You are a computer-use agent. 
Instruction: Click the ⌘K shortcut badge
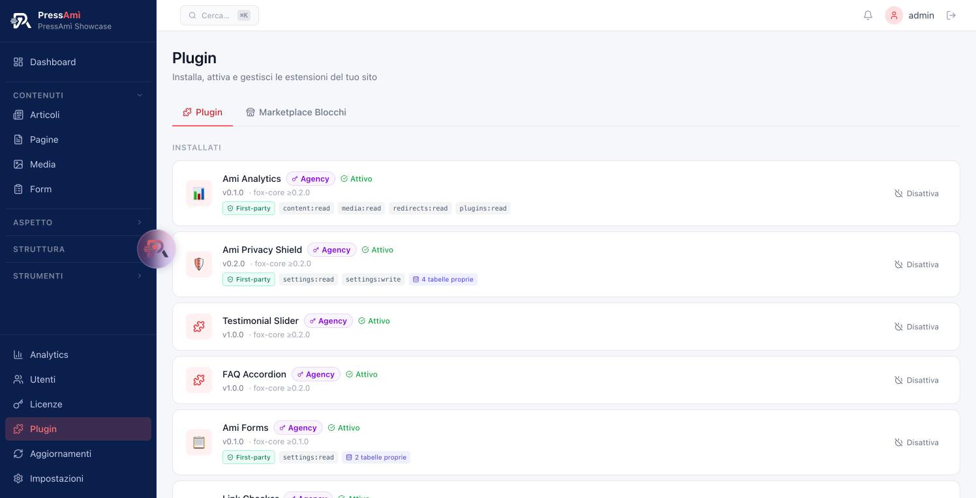(244, 15)
